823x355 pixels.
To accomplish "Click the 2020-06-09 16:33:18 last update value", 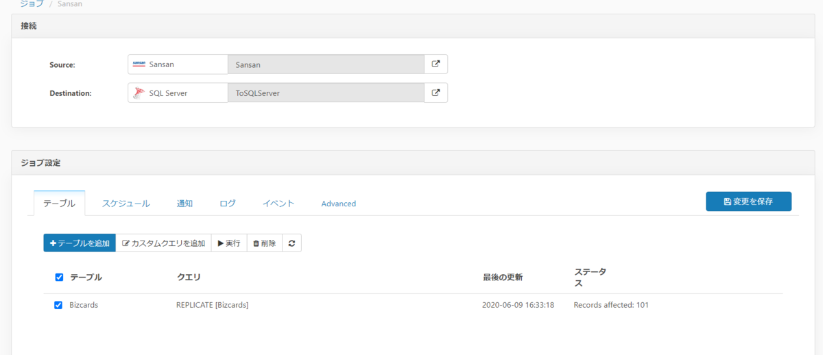I will [x=518, y=305].
